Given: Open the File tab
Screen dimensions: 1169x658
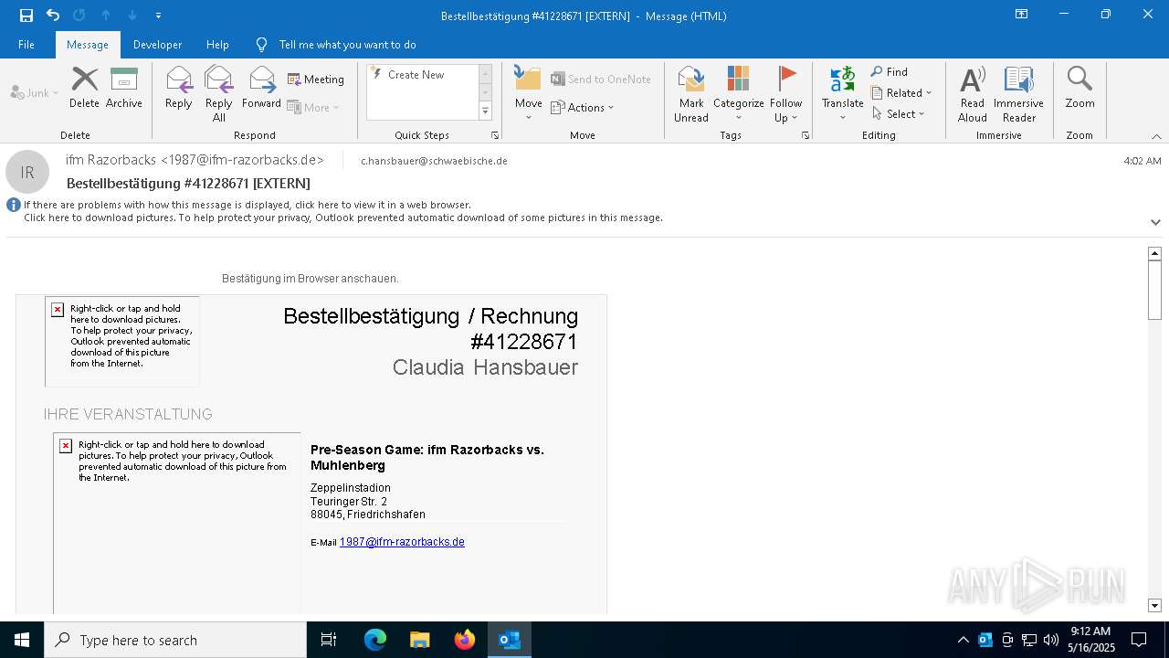Looking at the screenshot, I should 26,45.
